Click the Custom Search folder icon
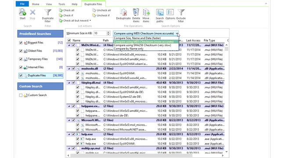The width and height of the screenshot is (281, 158). coord(25,95)
